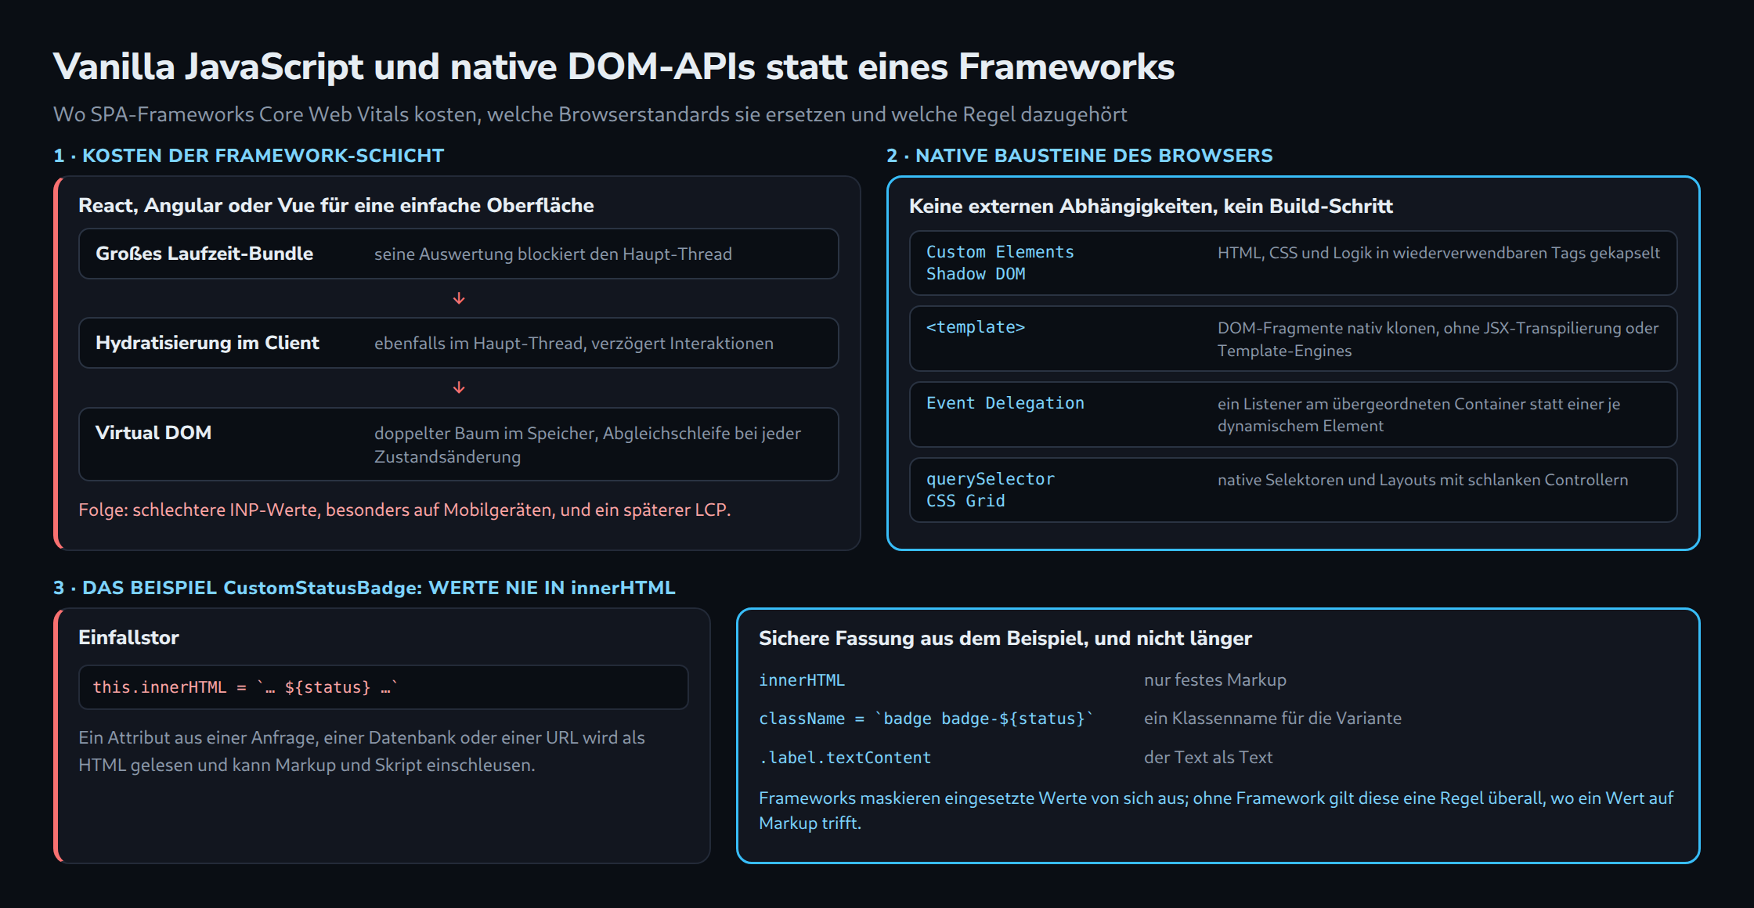This screenshot has width=1754, height=908.
Task: Click the subtitle starting 'Wo SPA-Frameworks Core Web Vitals kosten'
Action: coord(590,114)
